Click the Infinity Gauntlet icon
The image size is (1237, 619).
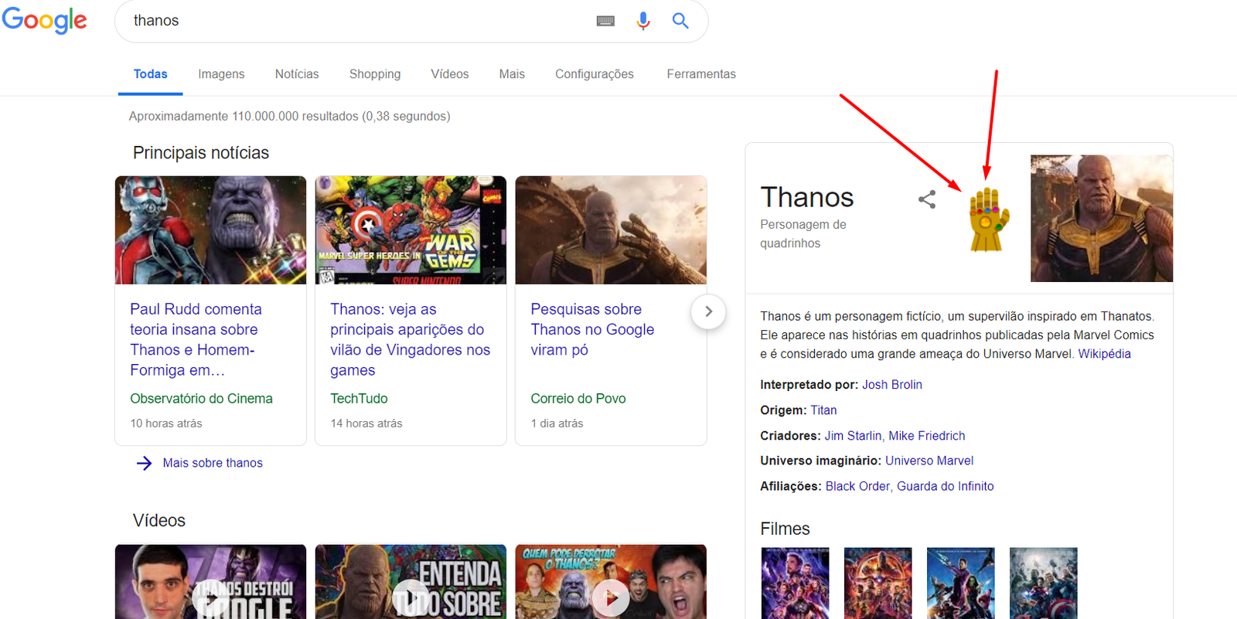coord(989,219)
